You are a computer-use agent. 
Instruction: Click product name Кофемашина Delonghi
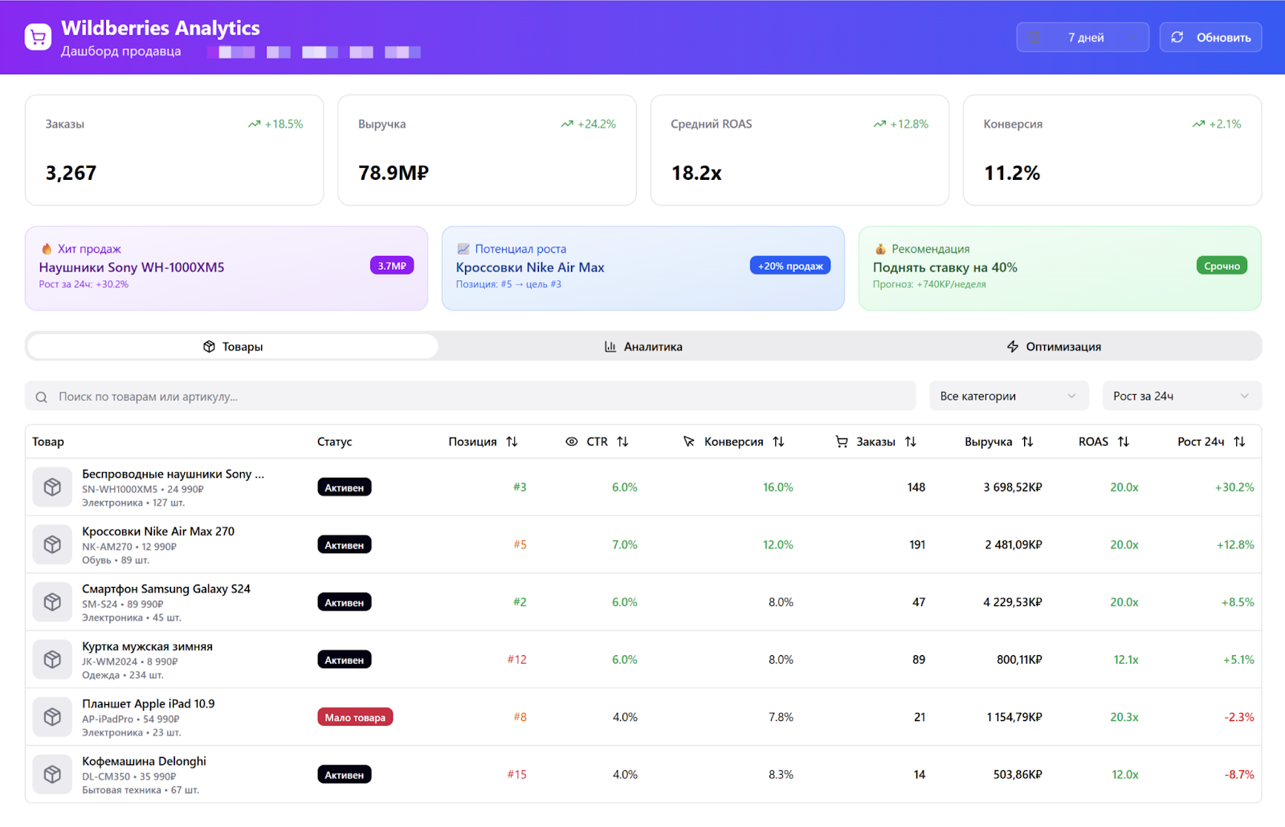pos(144,761)
